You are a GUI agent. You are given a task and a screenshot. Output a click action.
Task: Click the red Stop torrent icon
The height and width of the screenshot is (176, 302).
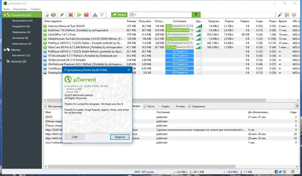86,15
